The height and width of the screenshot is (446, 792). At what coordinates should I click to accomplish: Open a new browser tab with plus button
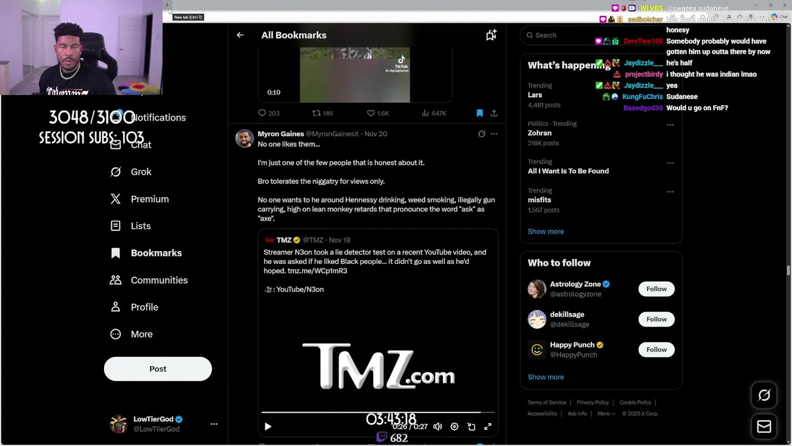[167, 6]
